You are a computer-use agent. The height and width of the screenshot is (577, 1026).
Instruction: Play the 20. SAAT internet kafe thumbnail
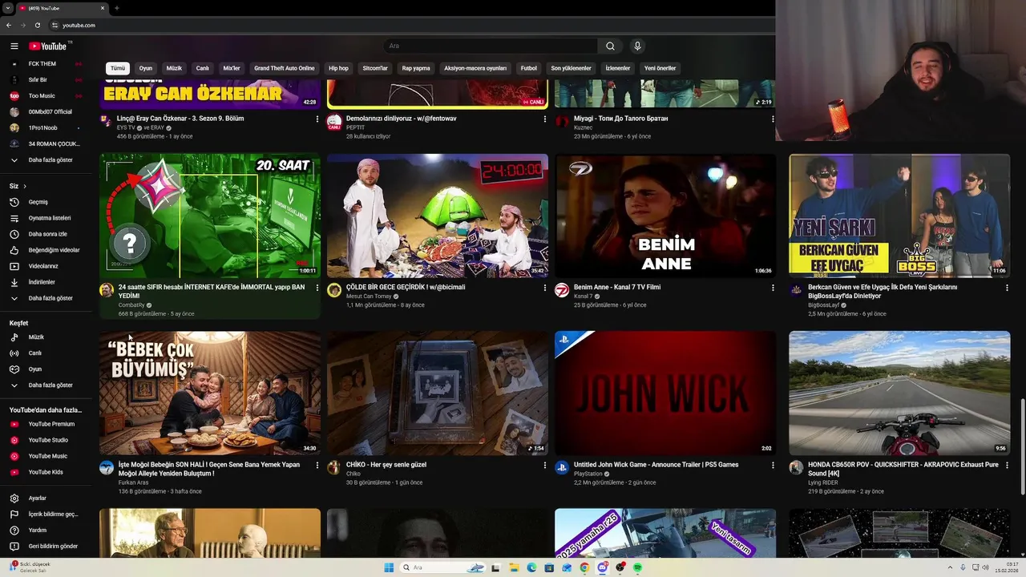pyautogui.click(x=210, y=216)
